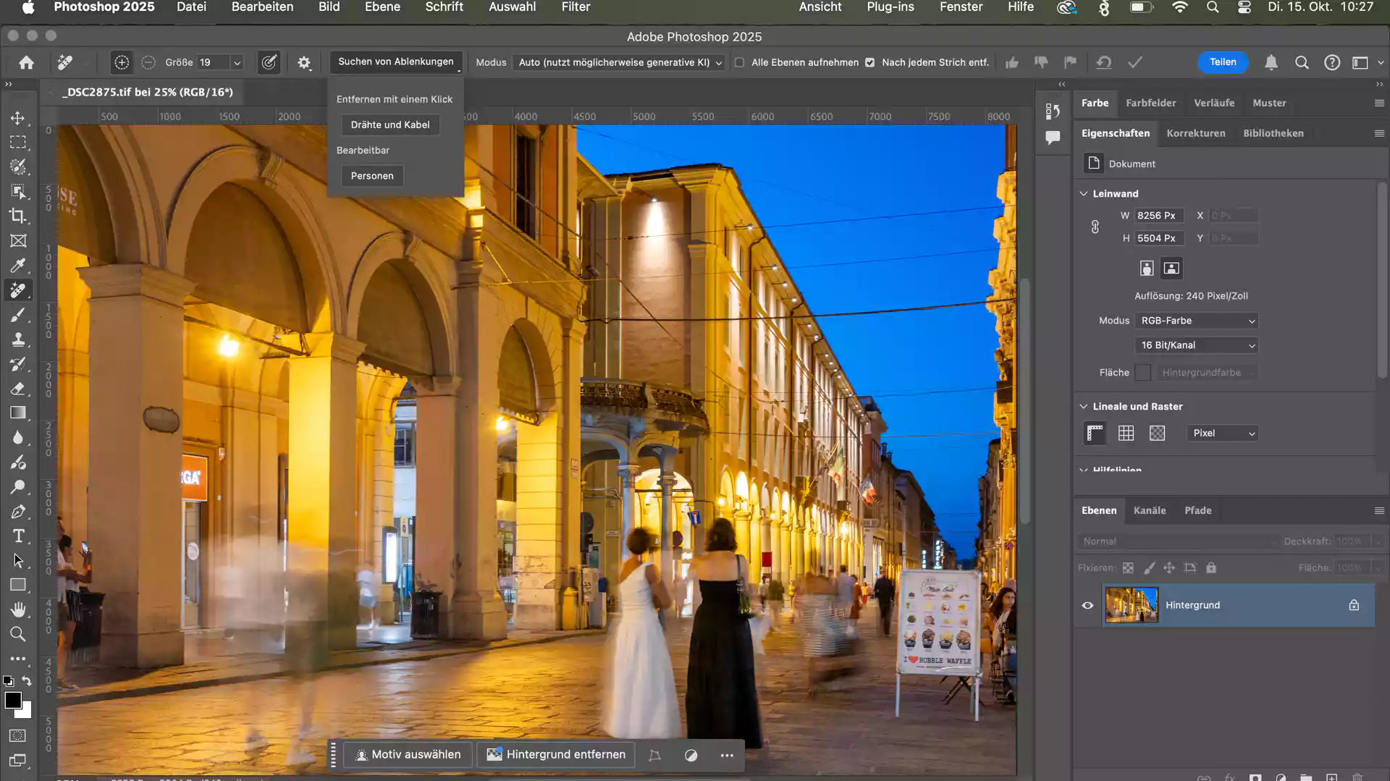Screen dimensions: 1390x781
Task: Open notifications bell icon
Action: pyautogui.click(x=1271, y=62)
